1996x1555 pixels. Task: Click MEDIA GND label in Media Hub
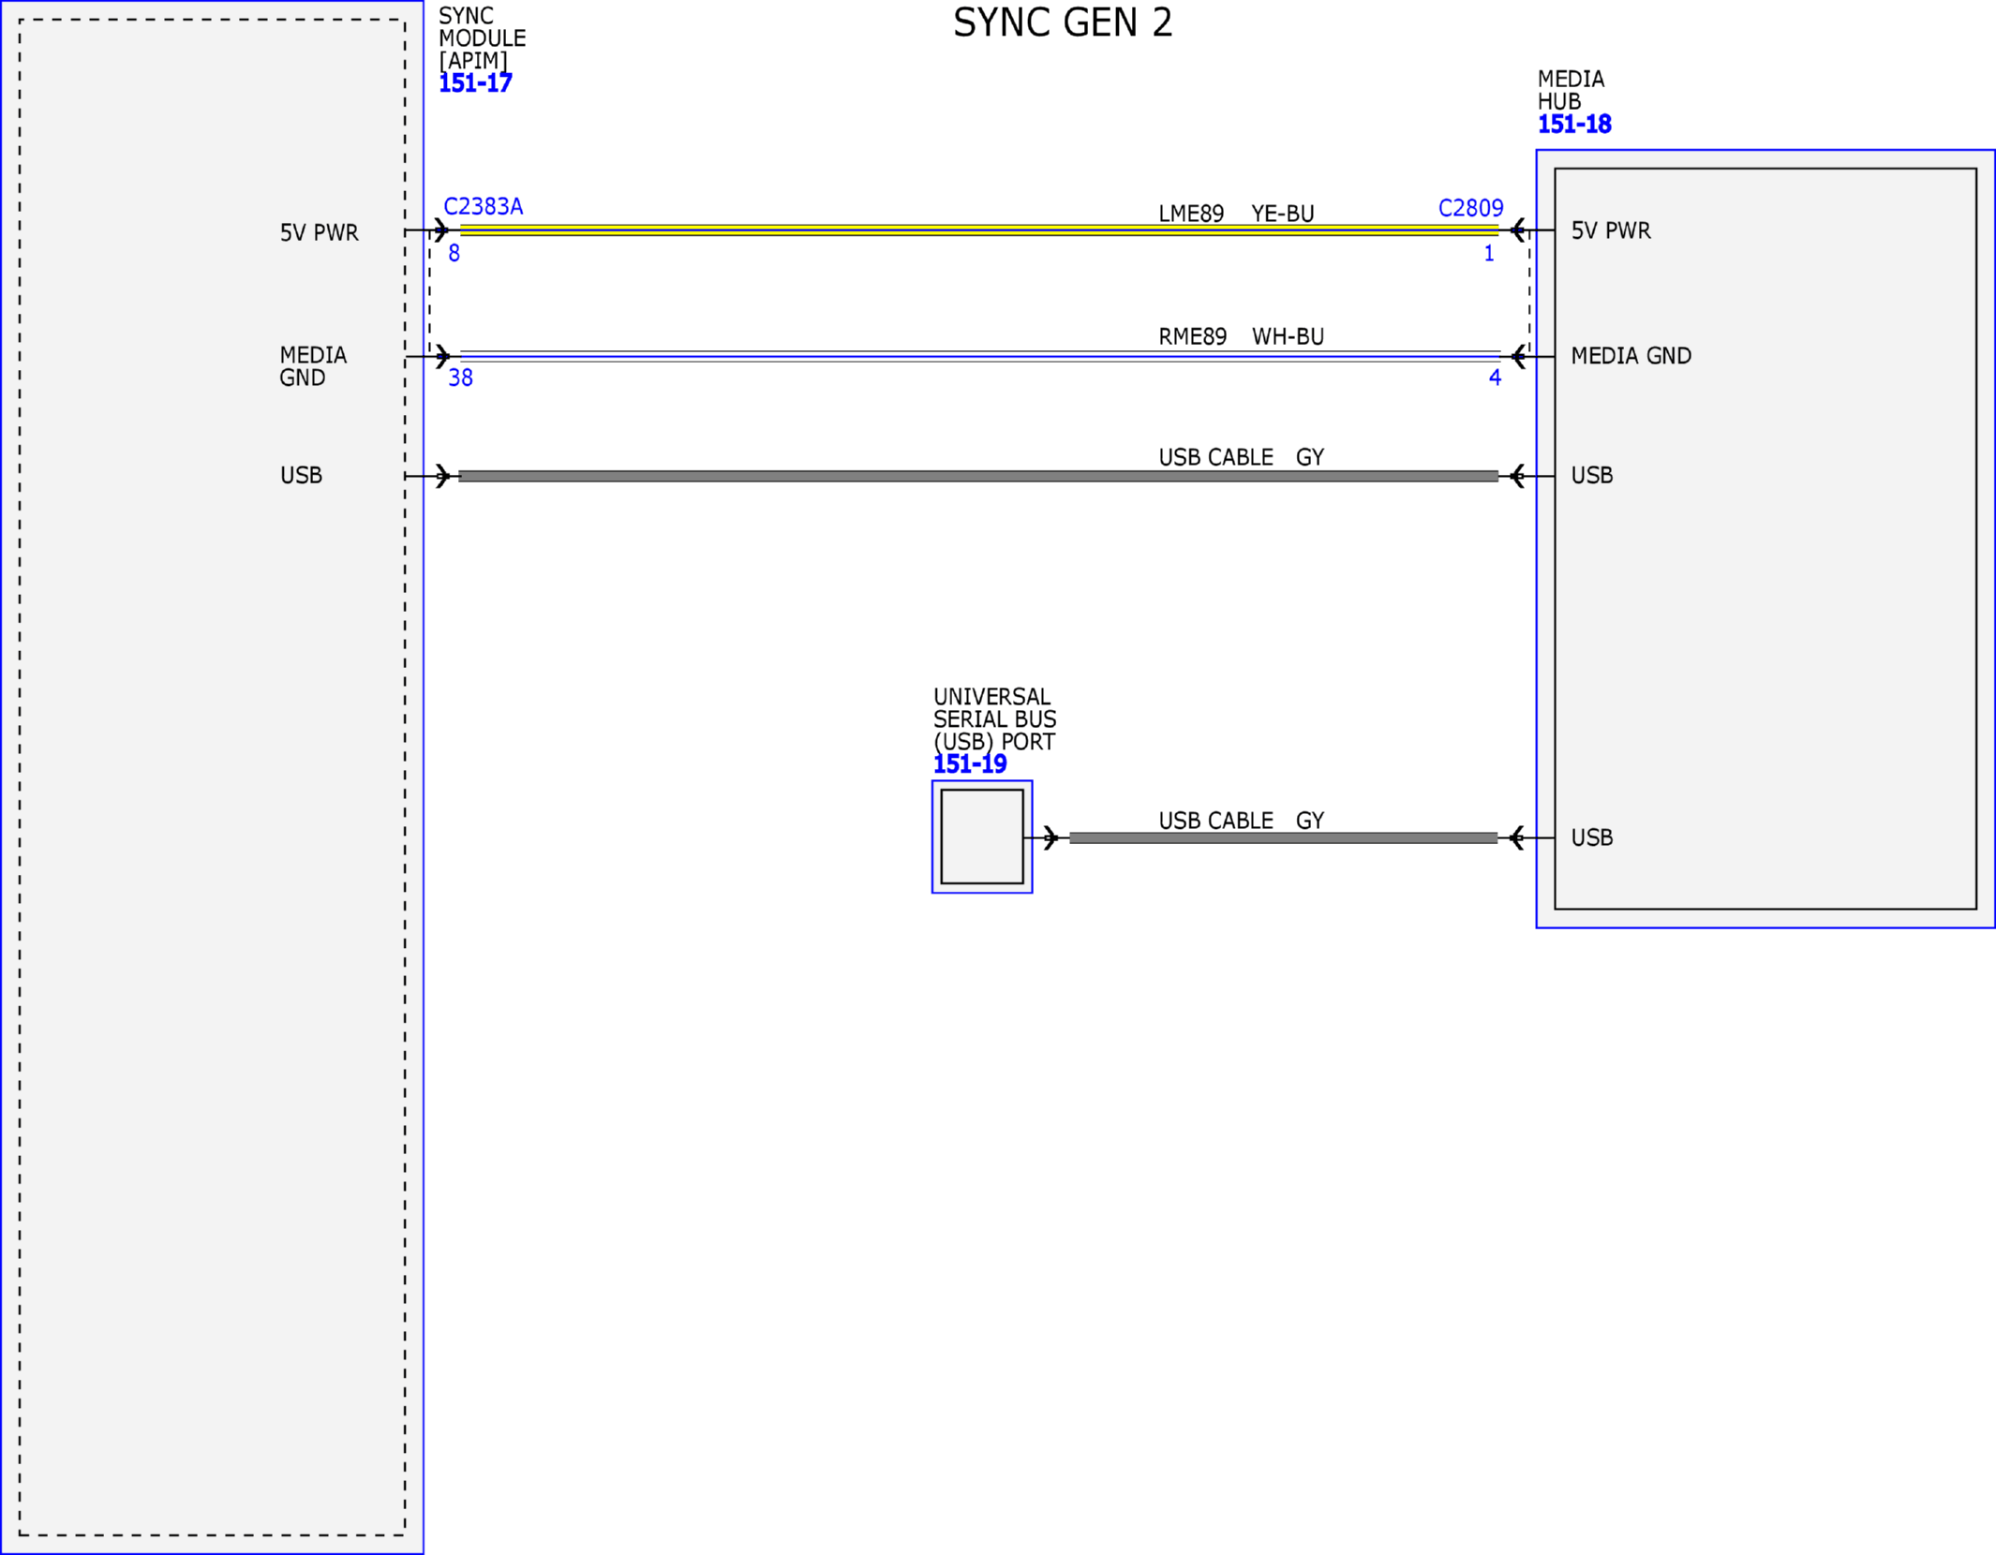[1631, 356]
